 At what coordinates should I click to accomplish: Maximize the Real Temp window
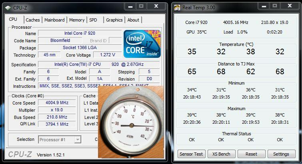point(275,6)
